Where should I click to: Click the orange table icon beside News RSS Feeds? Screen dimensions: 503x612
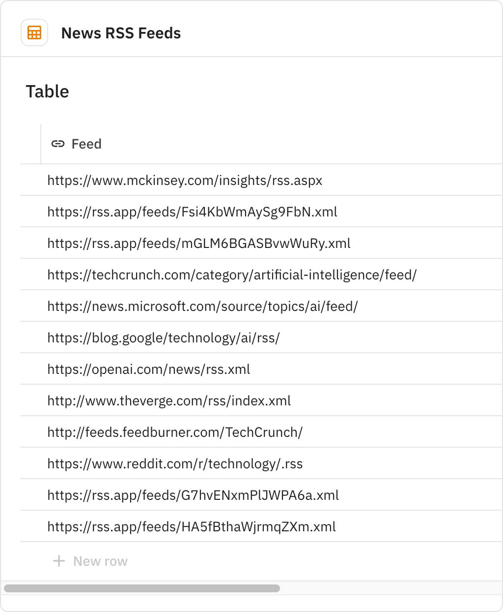click(34, 32)
